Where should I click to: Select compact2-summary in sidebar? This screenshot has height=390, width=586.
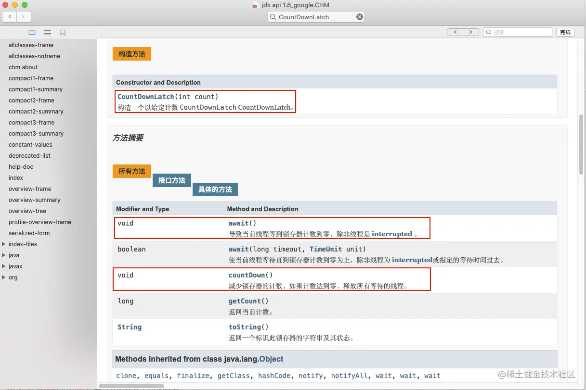(x=36, y=112)
